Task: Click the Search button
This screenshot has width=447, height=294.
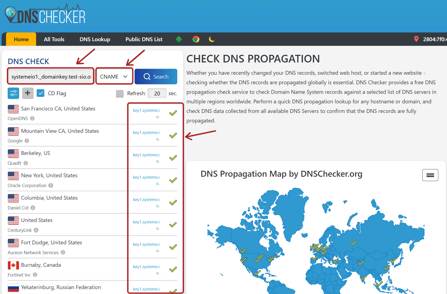Action: pos(156,77)
